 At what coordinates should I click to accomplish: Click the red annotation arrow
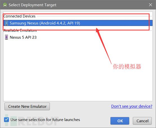tap(103, 45)
